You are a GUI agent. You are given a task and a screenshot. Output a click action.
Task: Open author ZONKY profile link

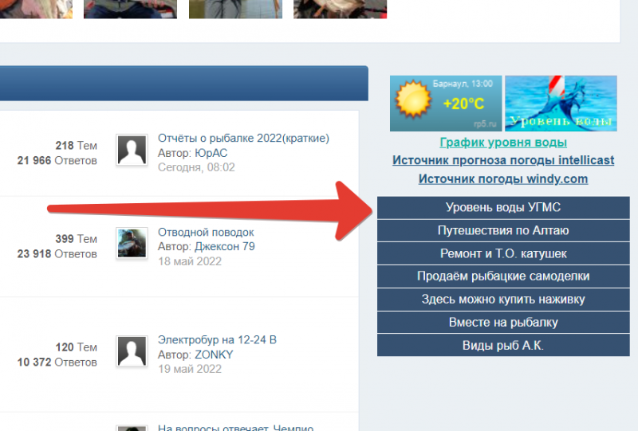tap(213, 355)
